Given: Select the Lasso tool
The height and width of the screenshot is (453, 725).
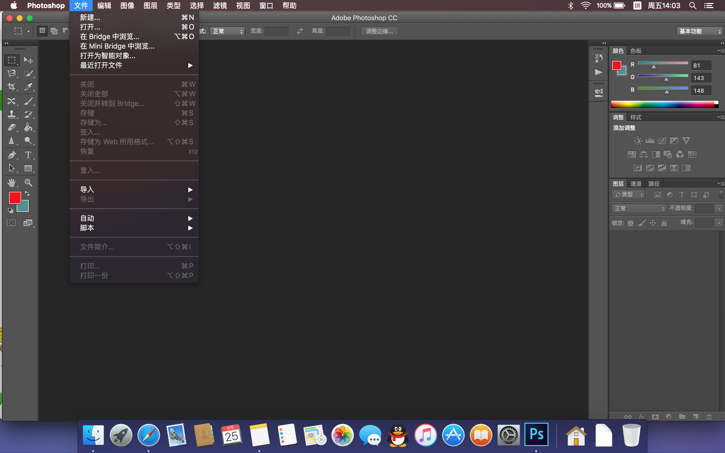Looking at the screenshot, I should click(x=12, y=73).
